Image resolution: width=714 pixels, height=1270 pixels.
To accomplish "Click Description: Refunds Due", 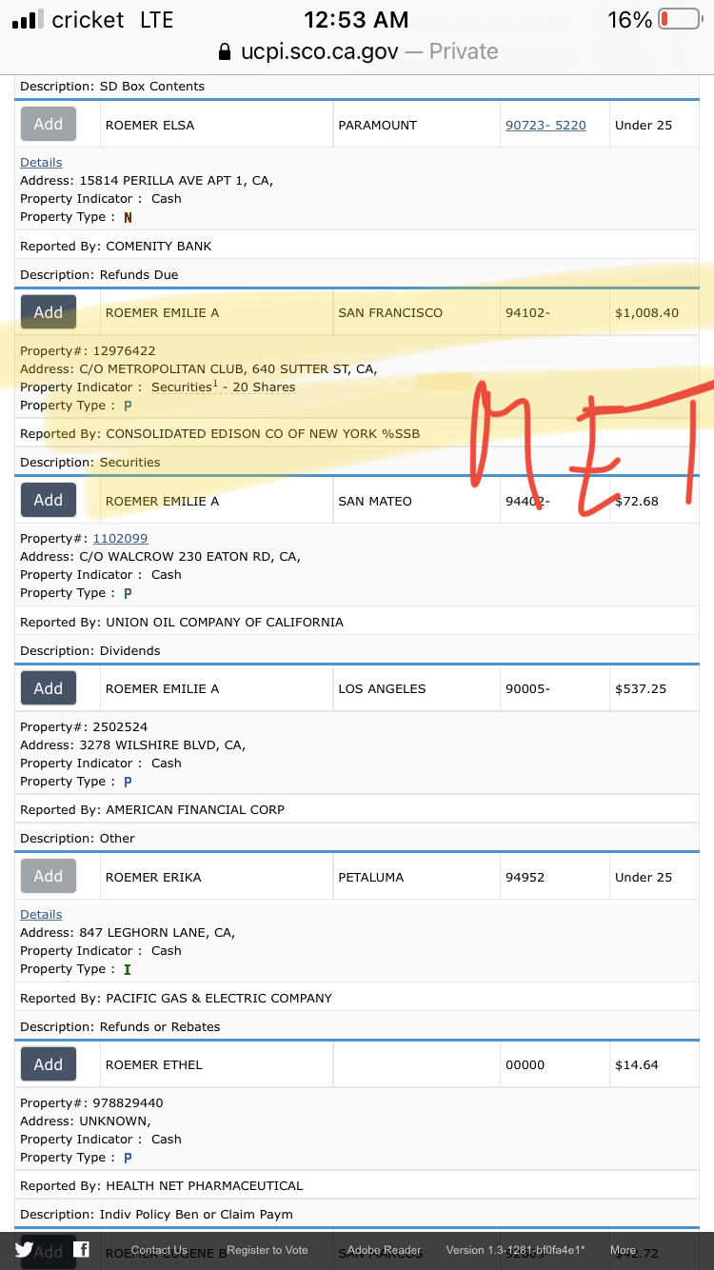I will point(99,275).
